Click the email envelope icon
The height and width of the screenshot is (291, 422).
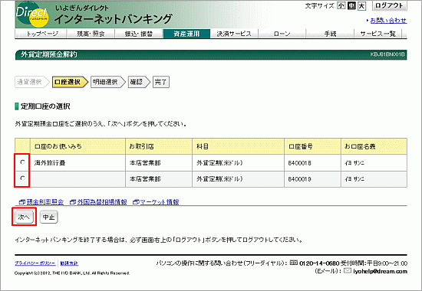(x=348, y=270)
